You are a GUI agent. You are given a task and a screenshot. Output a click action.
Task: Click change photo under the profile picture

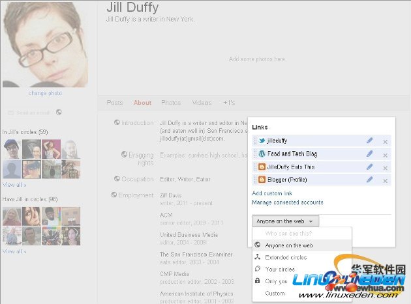[x=45, y=93]
